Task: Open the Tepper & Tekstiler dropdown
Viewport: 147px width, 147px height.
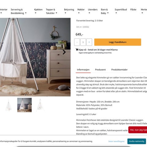Action: 51,11
